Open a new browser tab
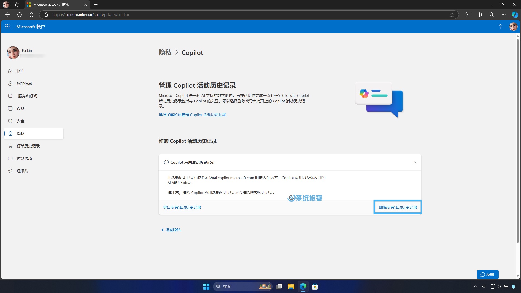Viewport: 521px width, 293px height. (96, 5)
